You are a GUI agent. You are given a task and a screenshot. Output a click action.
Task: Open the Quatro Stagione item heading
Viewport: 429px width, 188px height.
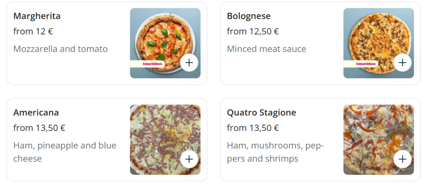261,113
